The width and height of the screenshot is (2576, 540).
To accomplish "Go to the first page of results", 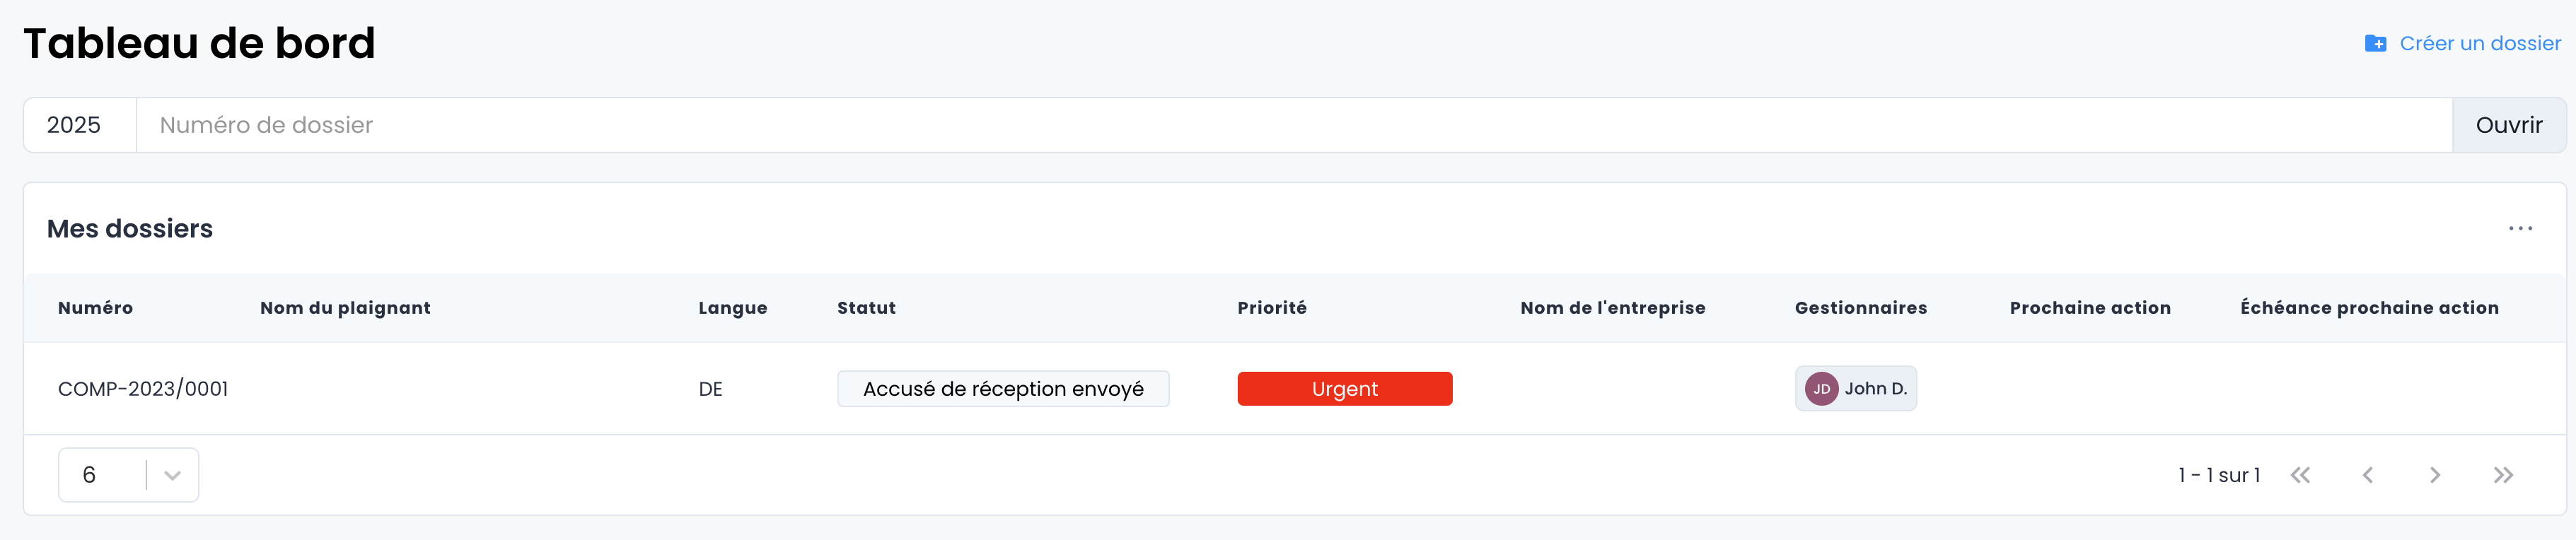I will 2300,475.
